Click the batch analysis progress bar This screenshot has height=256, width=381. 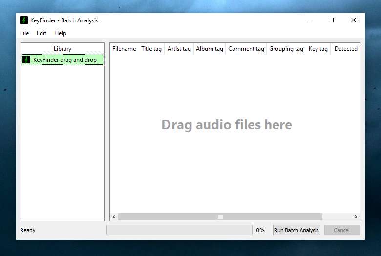coord(179,230)
